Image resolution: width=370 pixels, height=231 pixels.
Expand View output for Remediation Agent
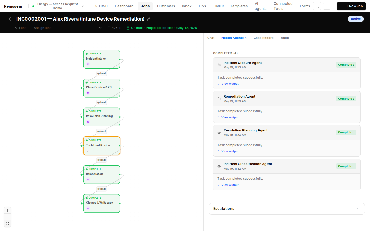point(228,117)
